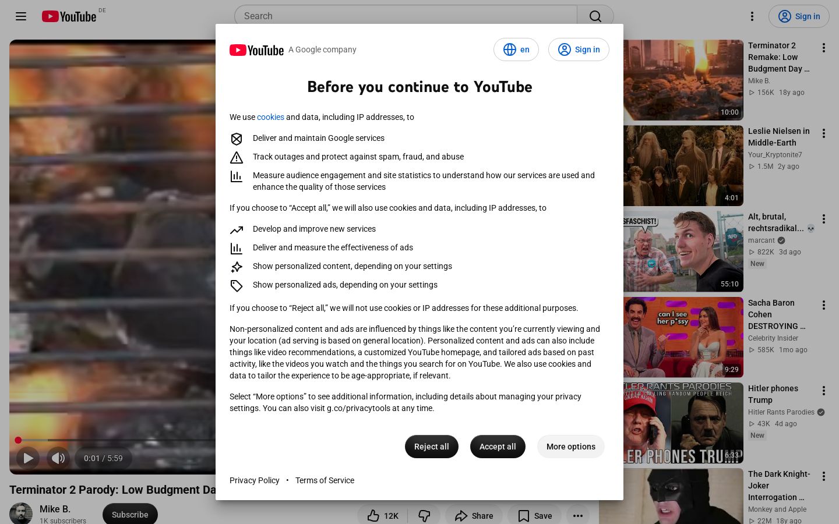Play the video with the play button

(x=28, y=458)
